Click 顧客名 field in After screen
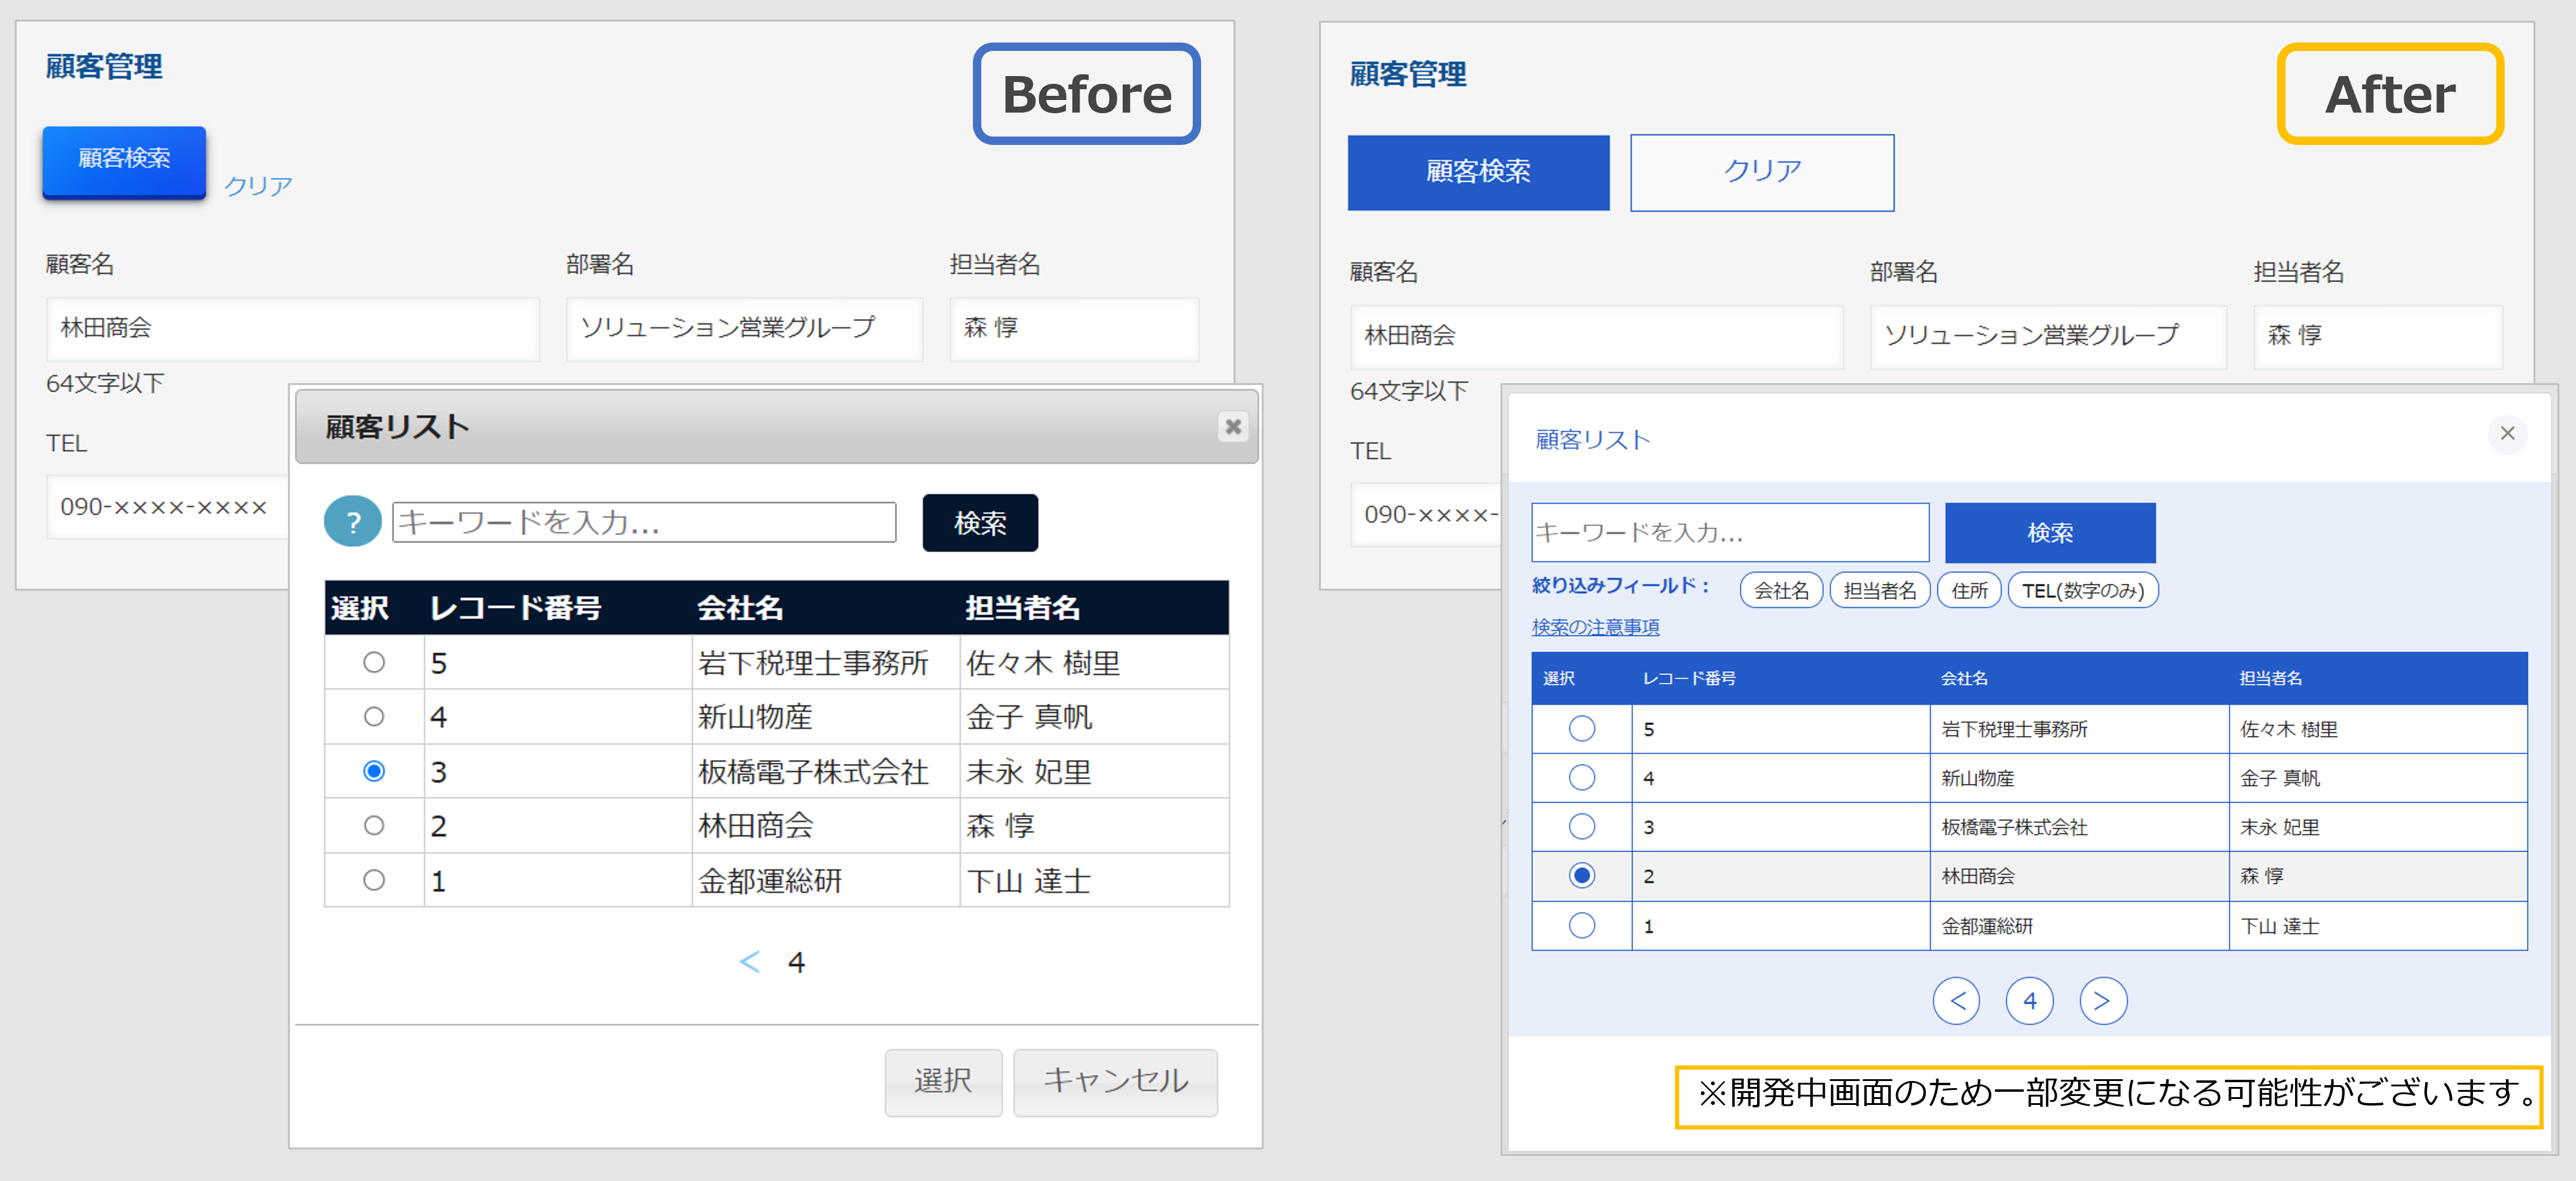2576x1181 pixels. tap(1597, 336)
